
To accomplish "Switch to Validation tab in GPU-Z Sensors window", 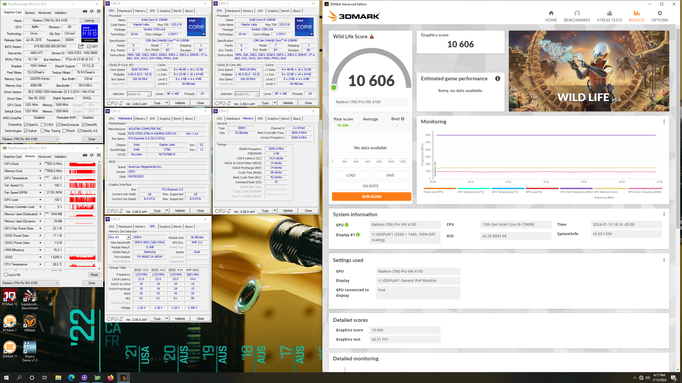I will 60,157.
